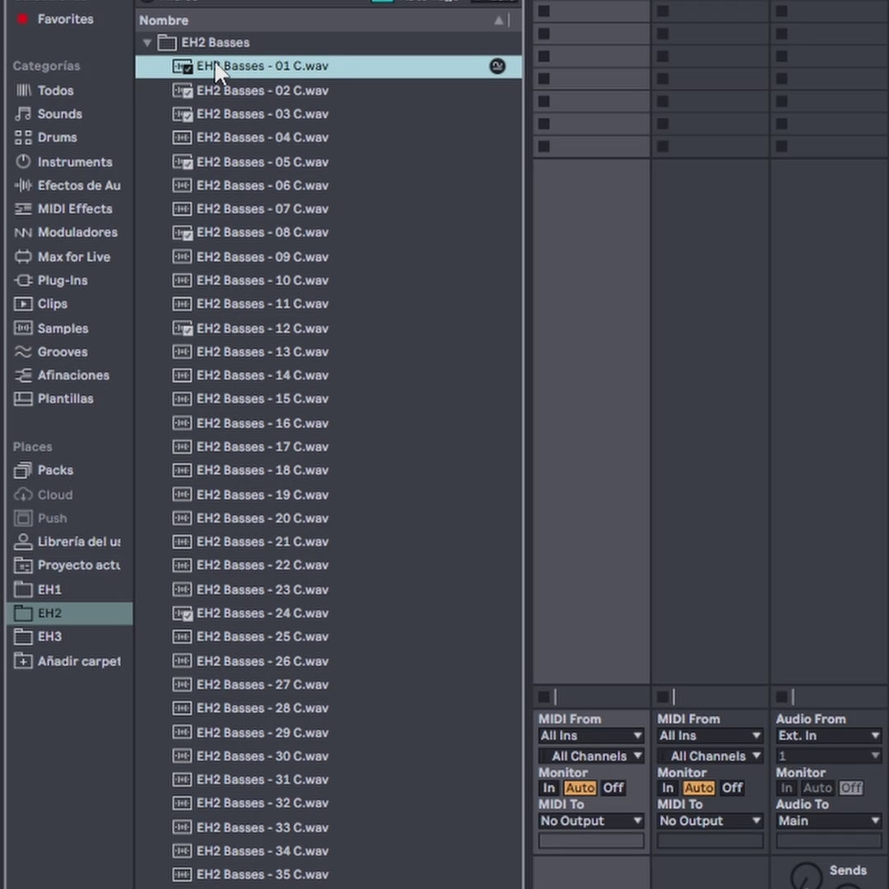Select EH2 Basses - 31 C.wav
Viewport: 889px width, 889px height.
[328, 780]
